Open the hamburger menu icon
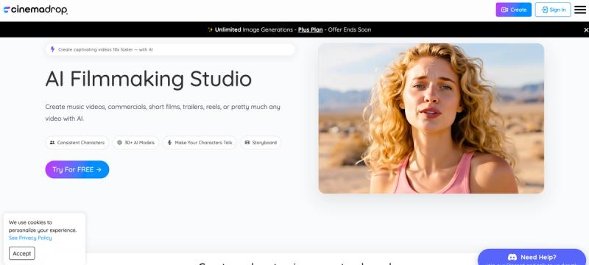589x265 pixels. [580, 10]
